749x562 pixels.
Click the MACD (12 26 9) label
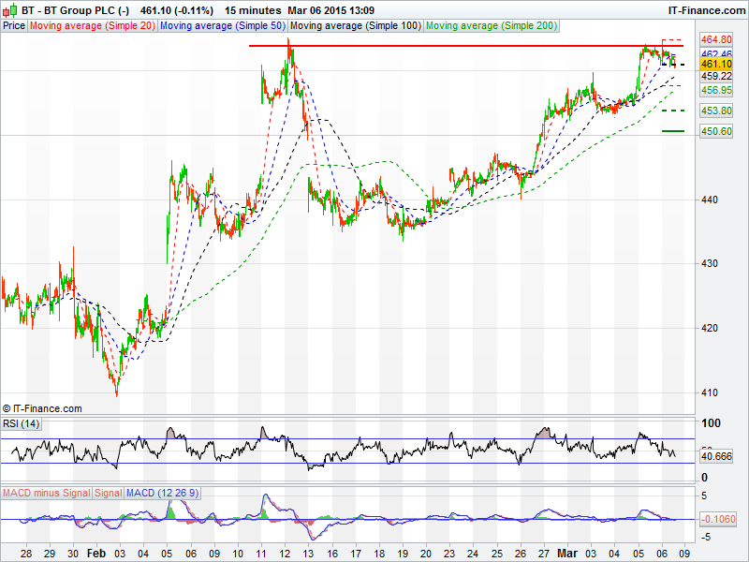coord(161,493)
